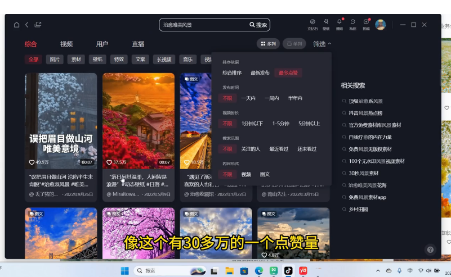
Task: Switch to 多列 multi-column view
Action: pos(268,44)
